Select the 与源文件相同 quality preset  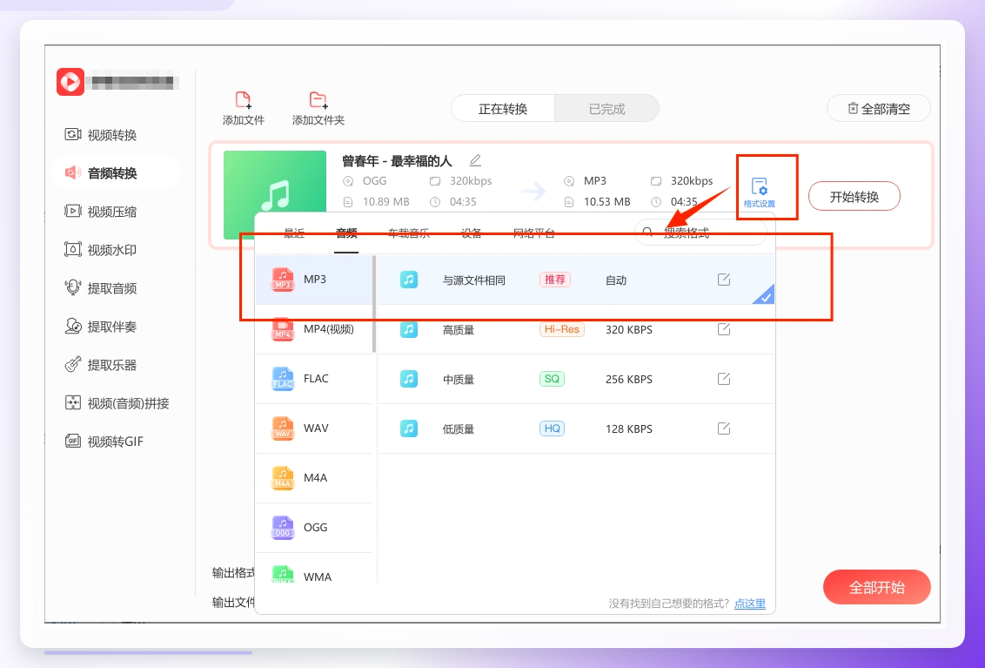click(x=576, y=280)
